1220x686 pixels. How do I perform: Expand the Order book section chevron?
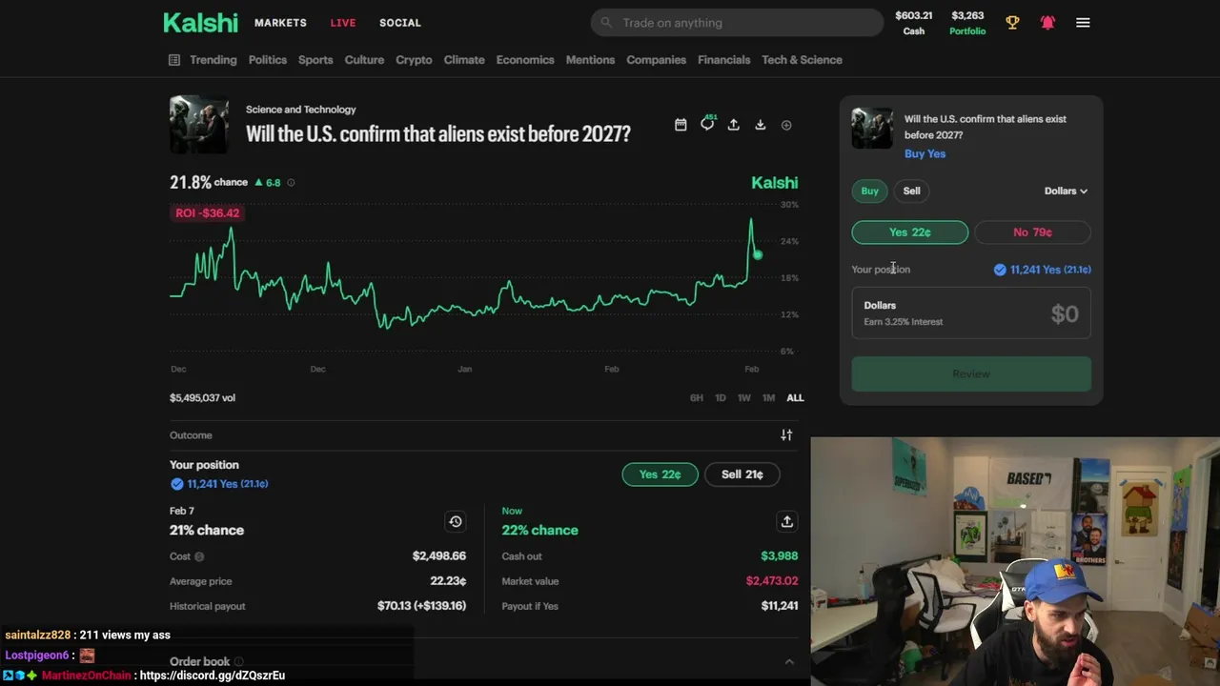pos(789,661)
